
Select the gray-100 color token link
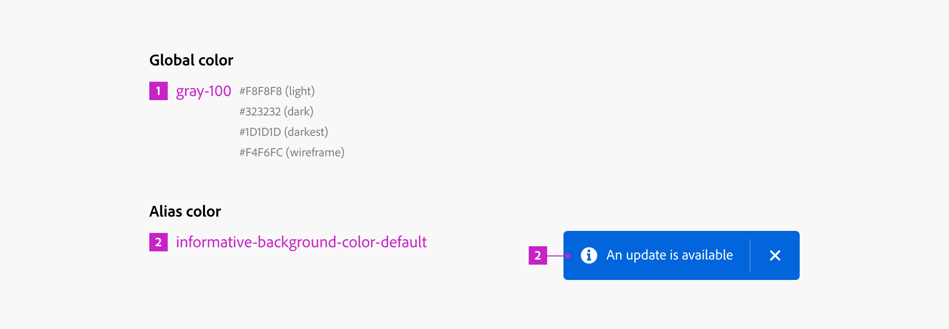point(203,91)
